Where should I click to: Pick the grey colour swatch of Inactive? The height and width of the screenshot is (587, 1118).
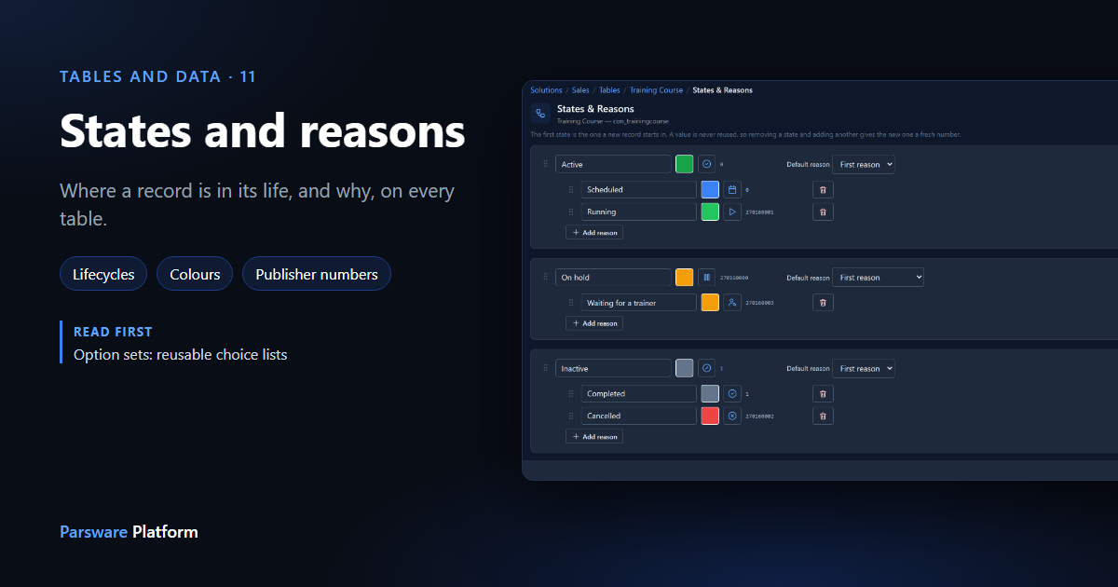[685, 368]
